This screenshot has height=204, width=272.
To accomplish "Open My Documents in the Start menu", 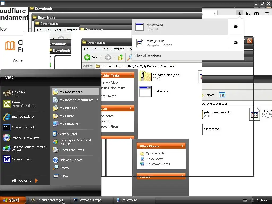I will click(75, 92).
